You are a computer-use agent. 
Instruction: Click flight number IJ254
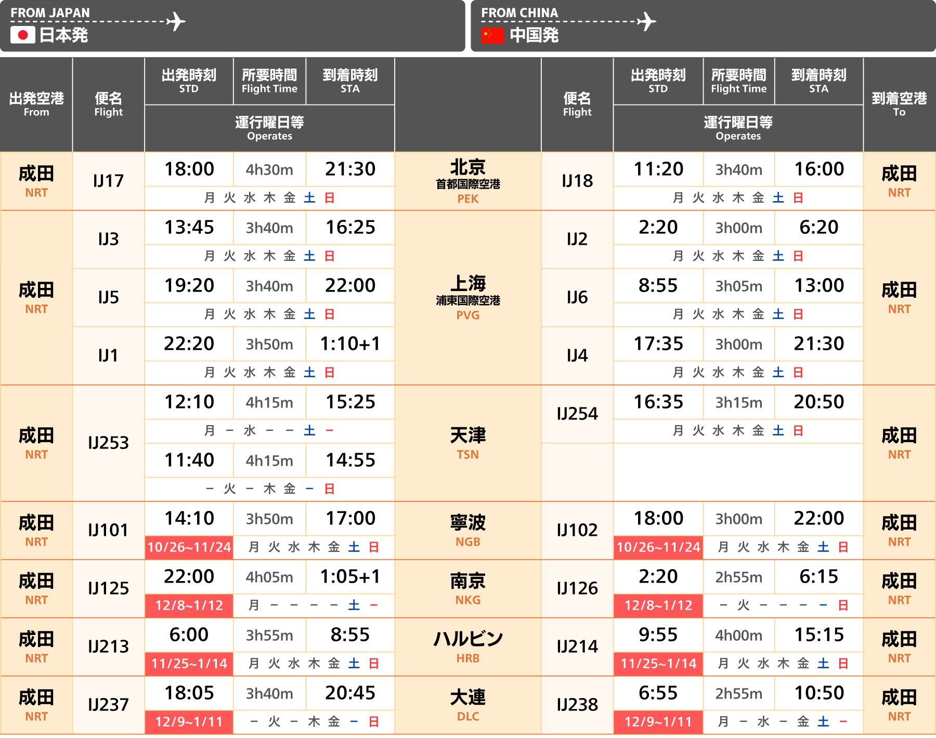[577, 414]
